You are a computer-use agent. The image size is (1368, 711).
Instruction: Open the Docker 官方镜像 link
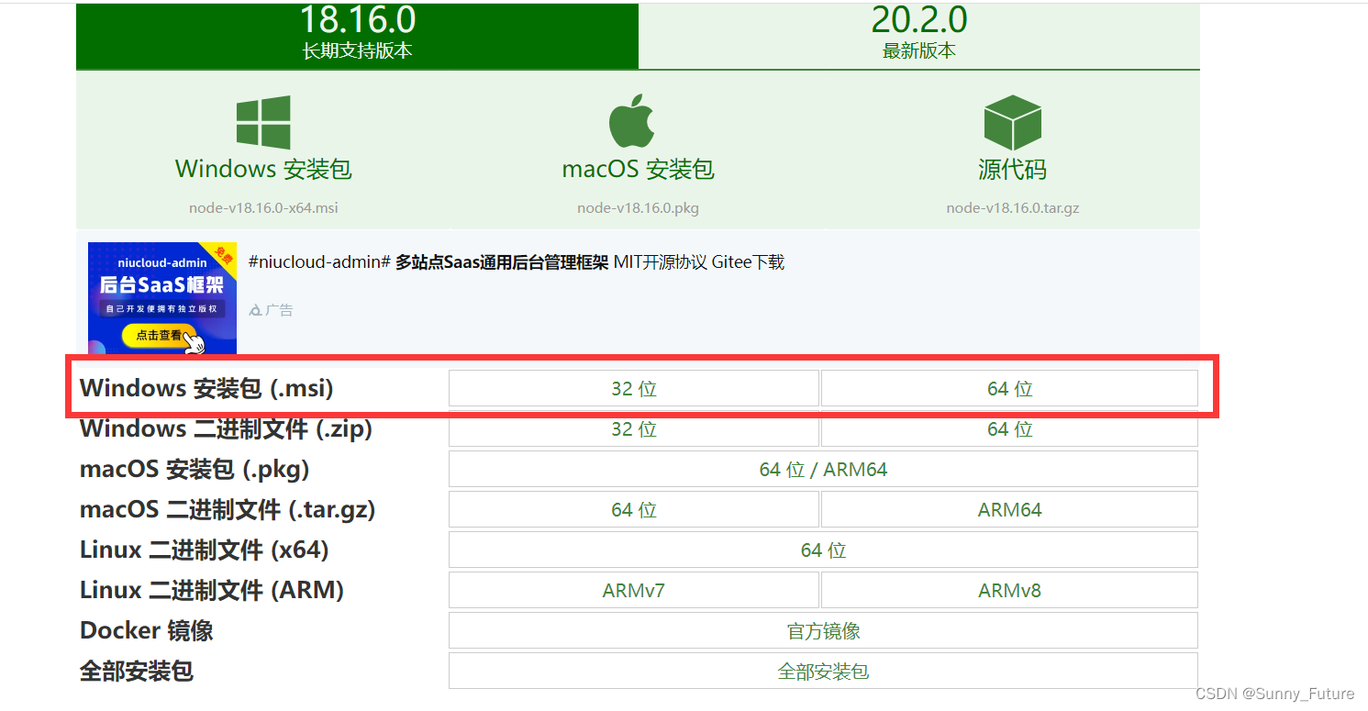coord(823,631)
